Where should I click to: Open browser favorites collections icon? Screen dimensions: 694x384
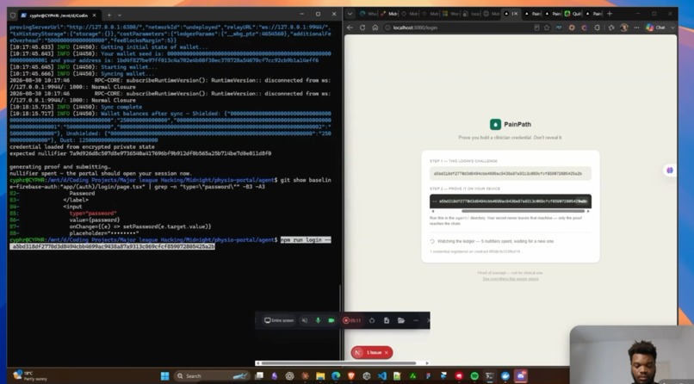click(x=611, y=28)
